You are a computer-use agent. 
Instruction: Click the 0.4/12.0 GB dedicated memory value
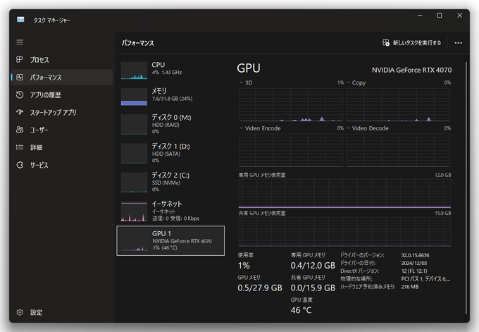point(313,265)
